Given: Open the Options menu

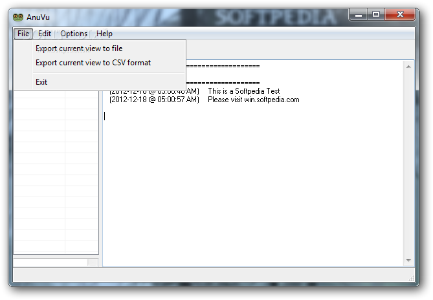Looking at the screenshot, I should pos(74,34).
